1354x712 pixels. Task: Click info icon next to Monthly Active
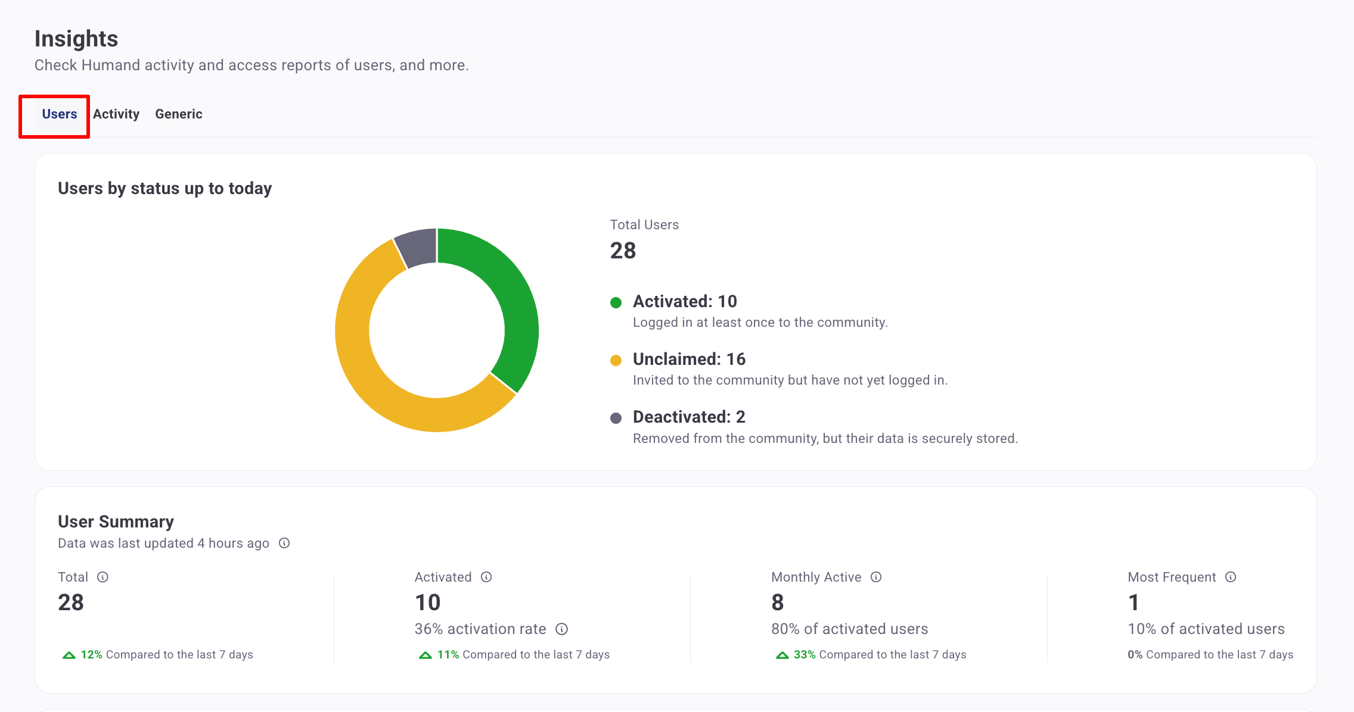coord(876,577)
